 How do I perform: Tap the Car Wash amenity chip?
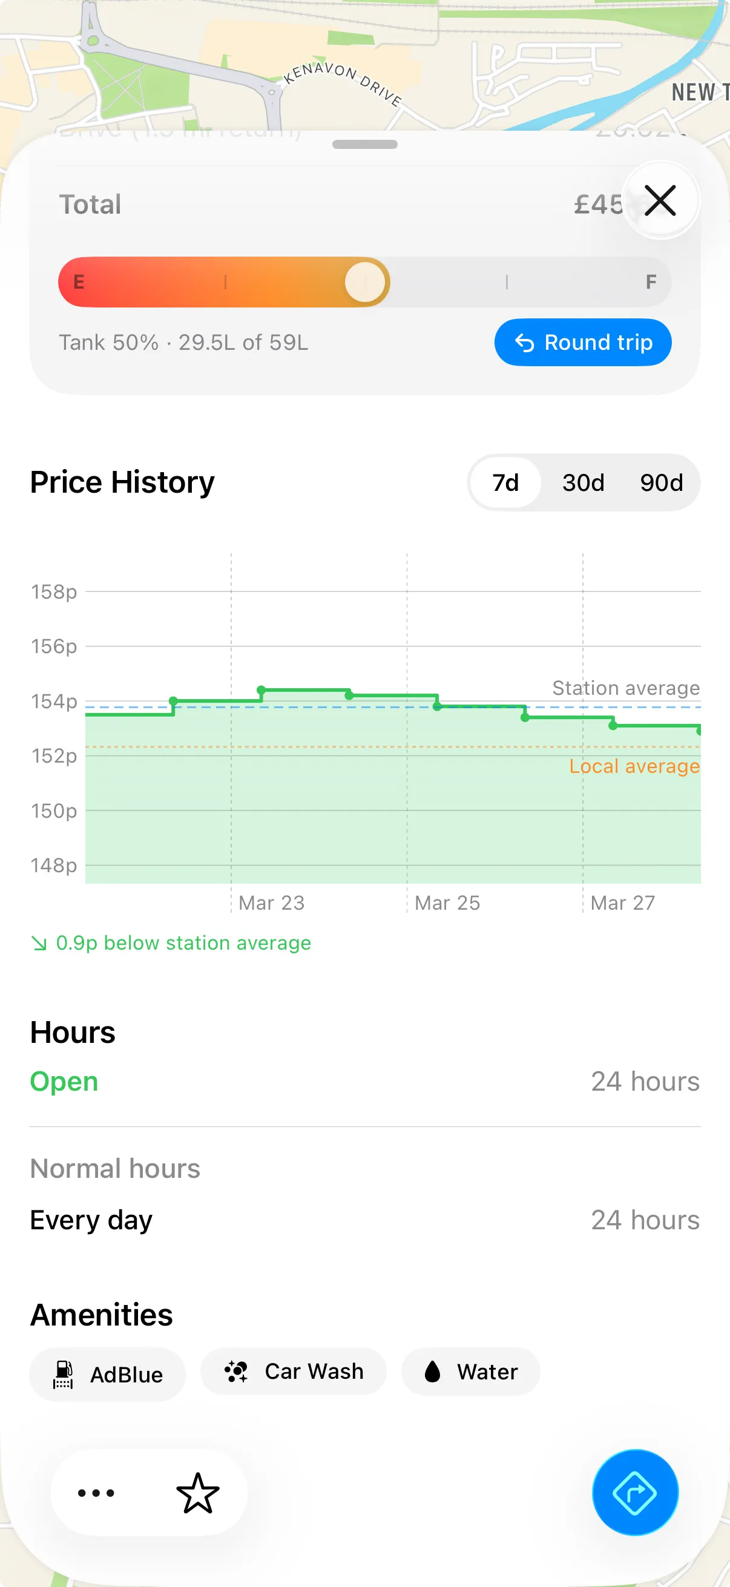(x=293, y=1372)
